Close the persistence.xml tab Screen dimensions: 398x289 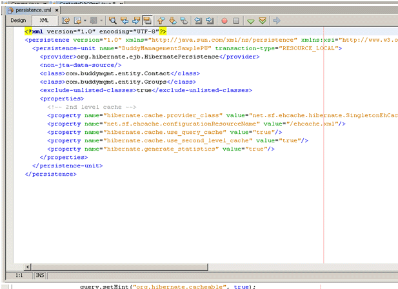click(x=57, y=10)
